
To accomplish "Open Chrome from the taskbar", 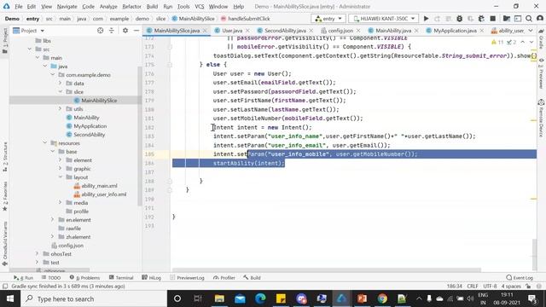I will (382, 298).
